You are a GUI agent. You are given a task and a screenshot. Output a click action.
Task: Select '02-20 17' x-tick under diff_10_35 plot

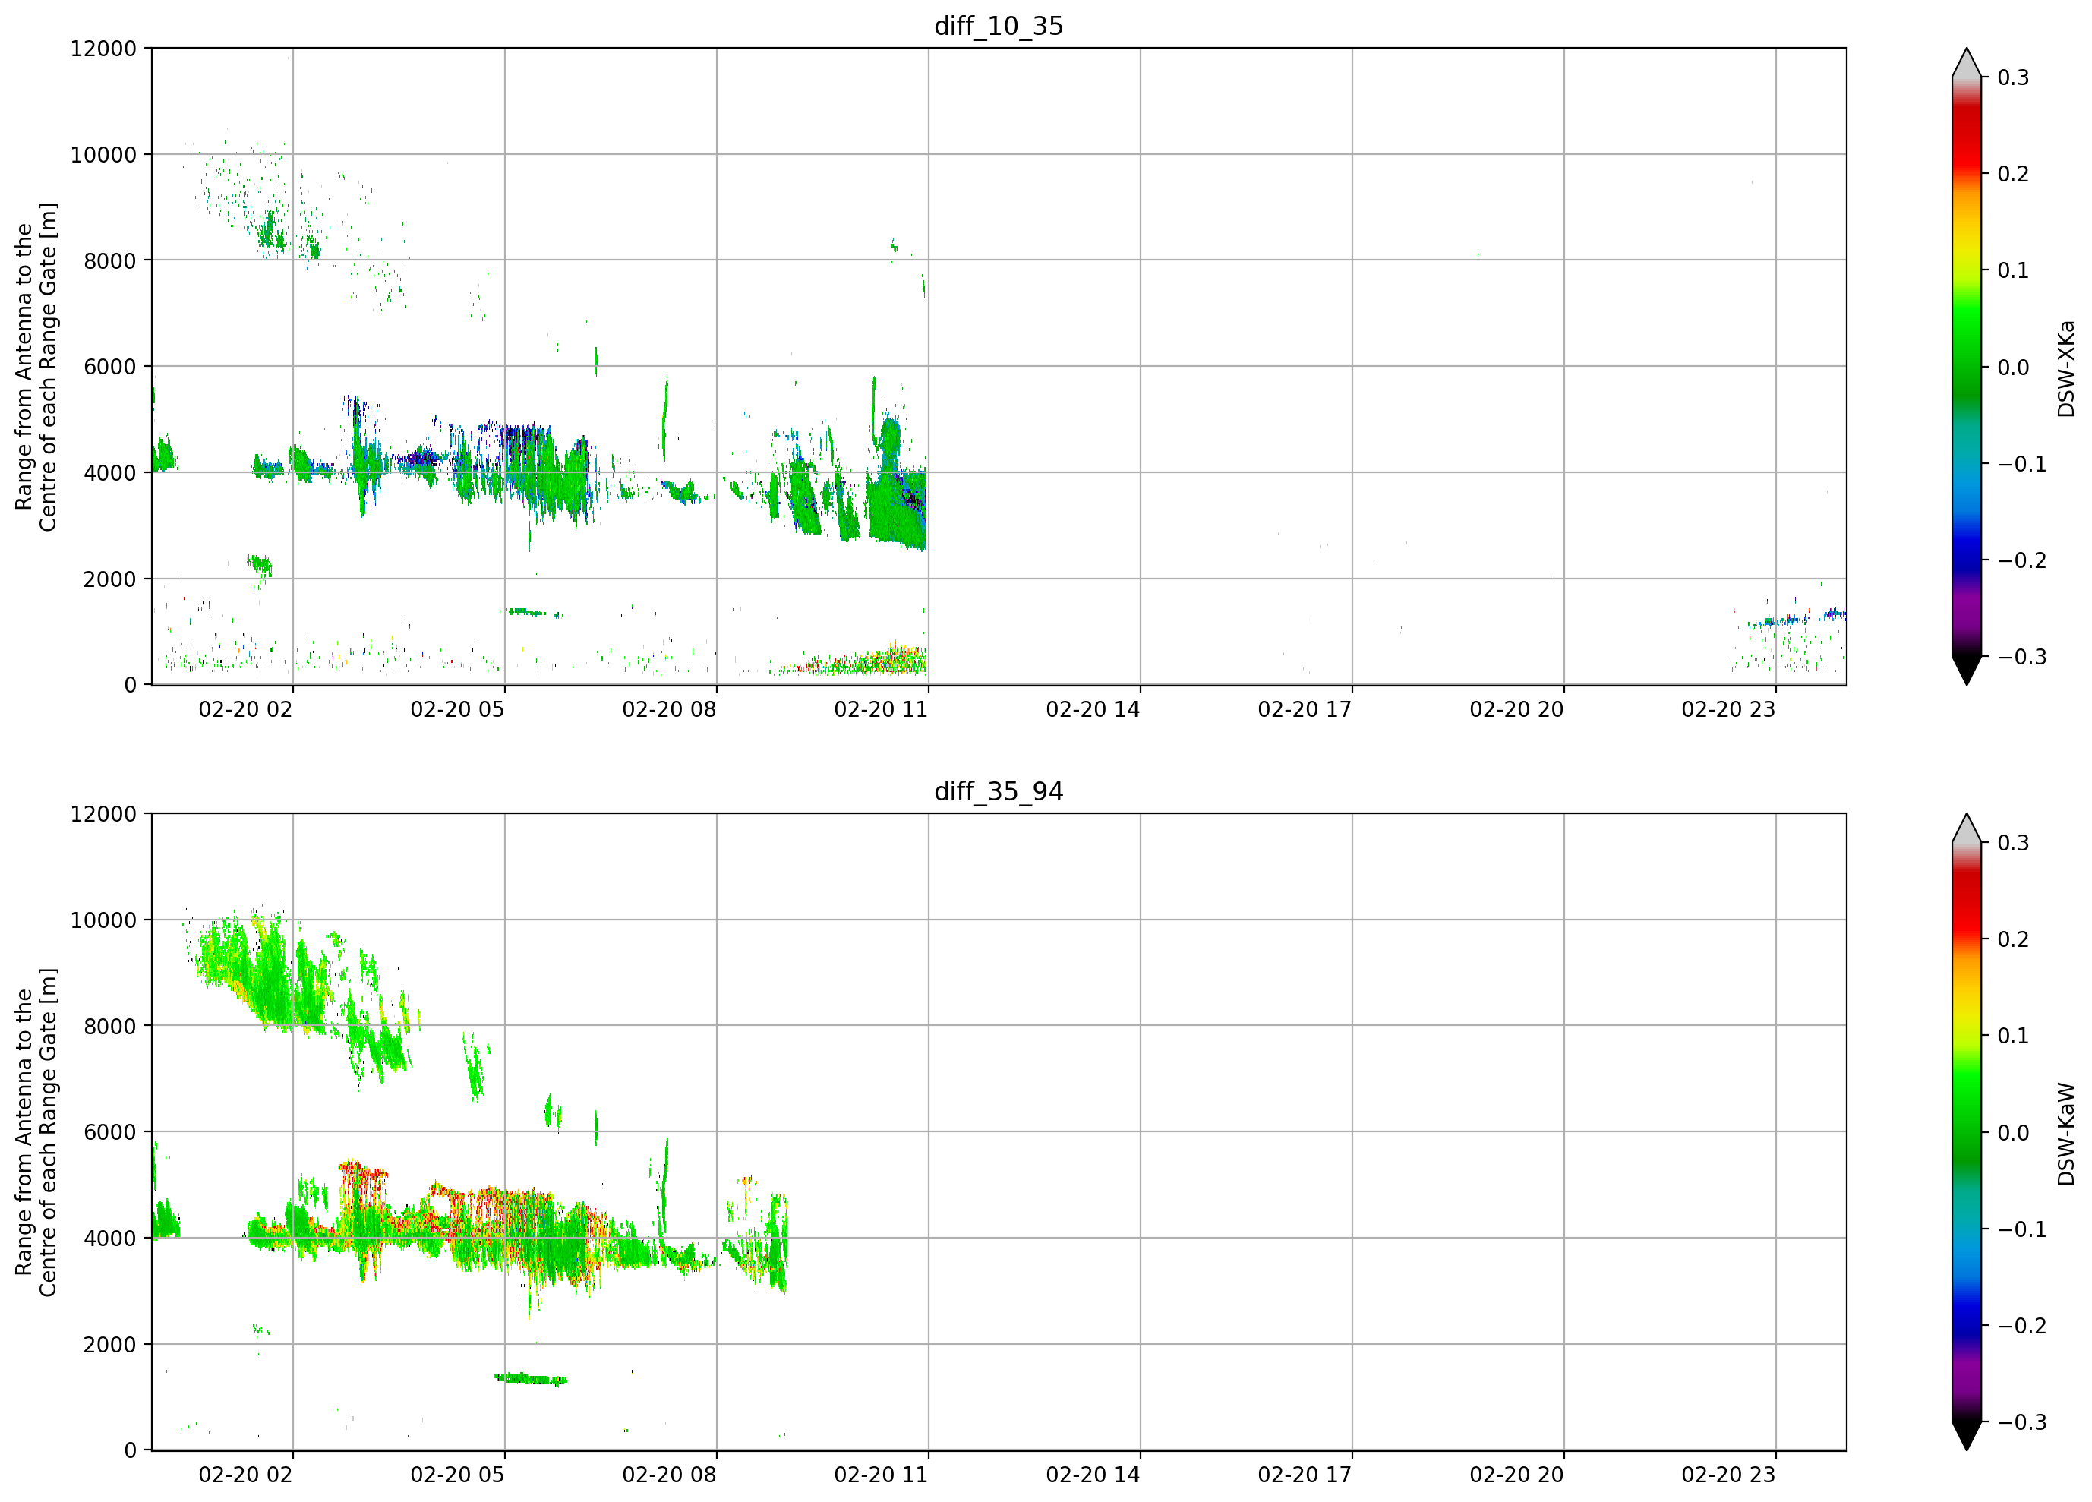click(x=1305, y=709)
